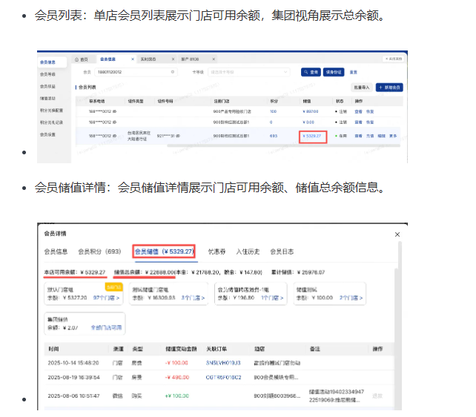
Task: Select 积分兑换配置 in the left sidebar
Action: pos(54,110)
